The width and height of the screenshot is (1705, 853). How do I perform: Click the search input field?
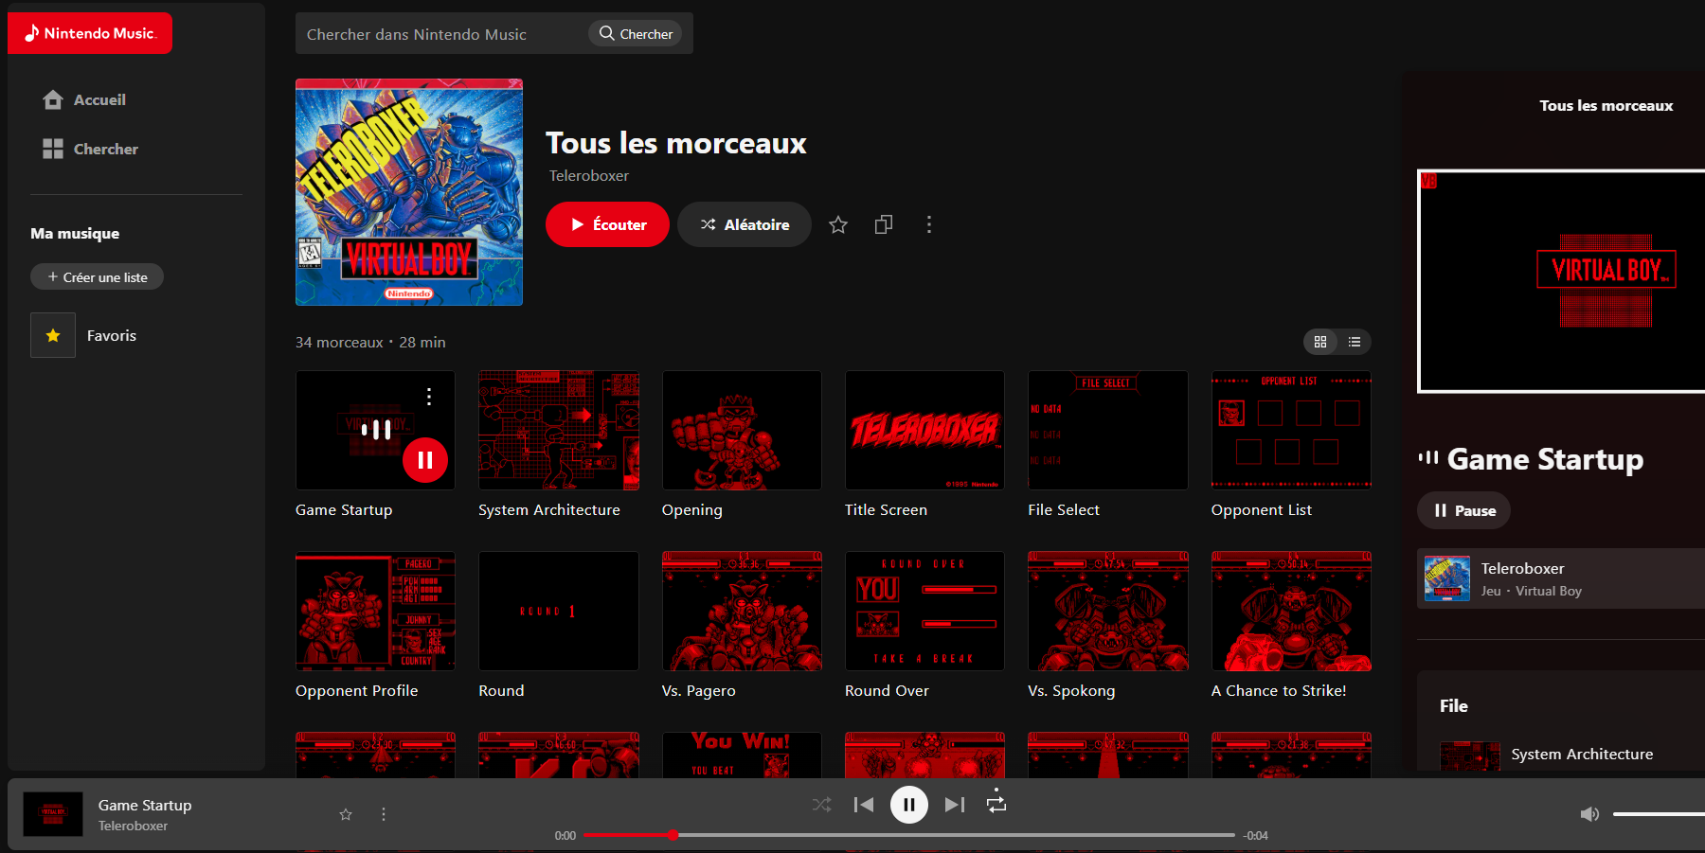coord(441,34)
